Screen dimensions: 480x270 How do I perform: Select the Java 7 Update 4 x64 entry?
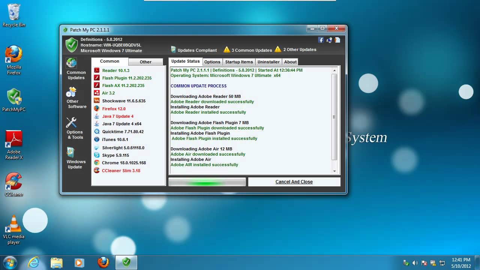pos(122,124)
